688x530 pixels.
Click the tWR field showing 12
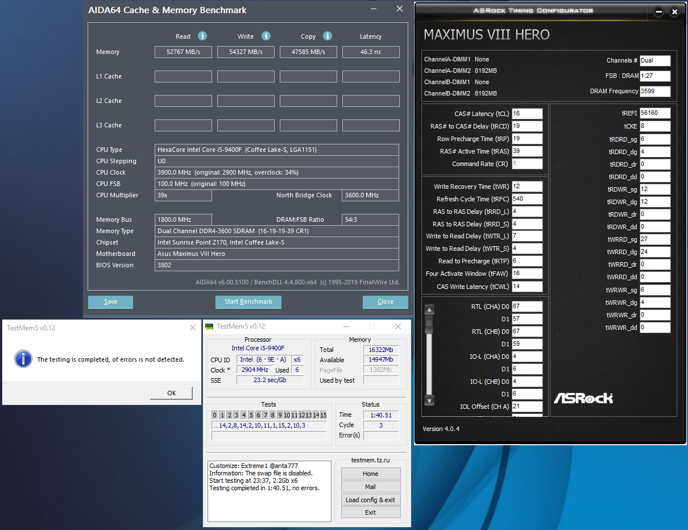(527, 187)
